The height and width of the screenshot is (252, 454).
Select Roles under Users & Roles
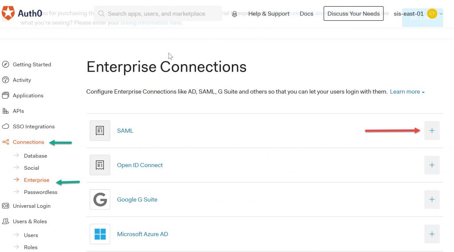click(x=31, y=247)
